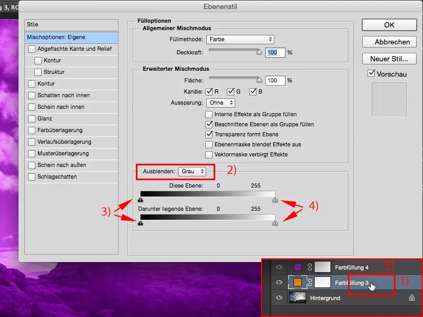
Task: Click purple color swatch of Farbfüllung 4
Action: click(297, 267)
